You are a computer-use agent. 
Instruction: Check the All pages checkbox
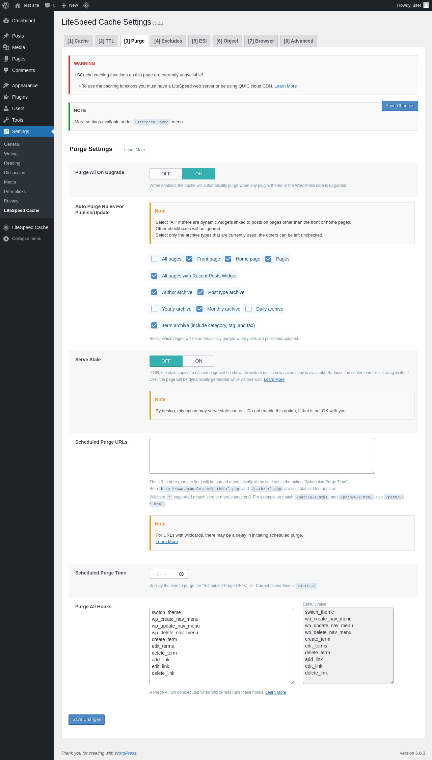click(x=154, y=259)
